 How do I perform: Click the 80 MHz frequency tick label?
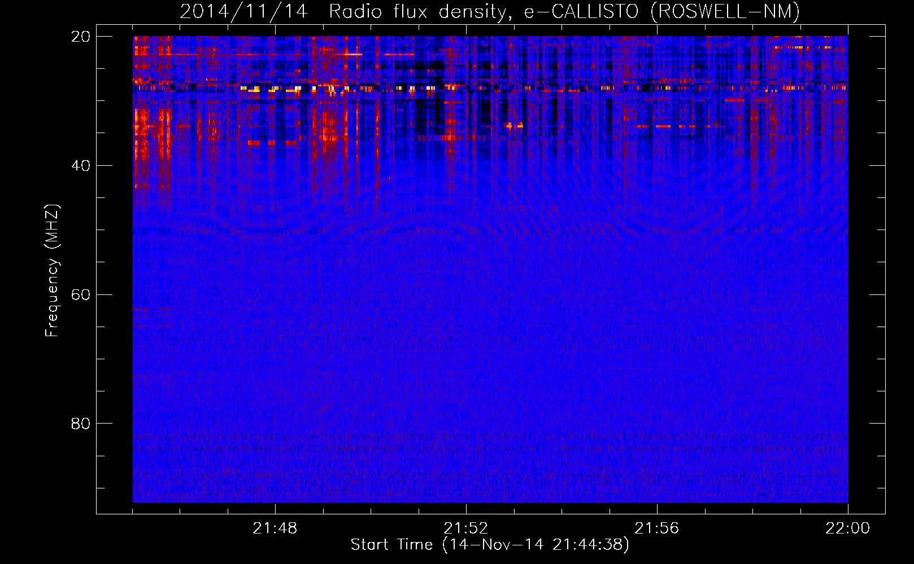[x=80, y=424]
